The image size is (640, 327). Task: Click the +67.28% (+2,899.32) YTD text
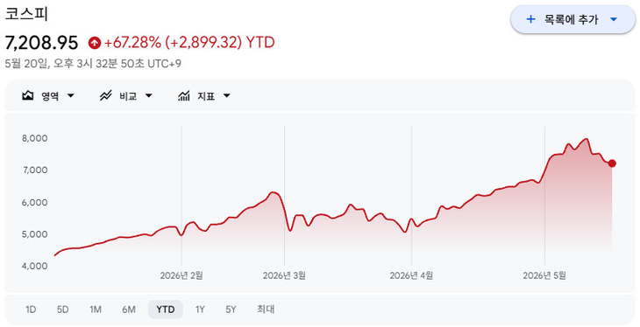(x=189, y=42)
